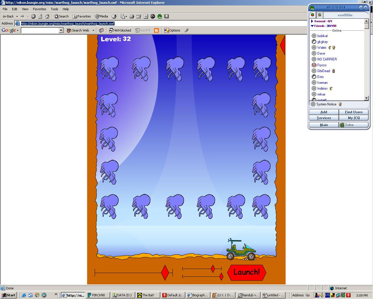Image resolution: width=373 pixels, height=299 pixels.
Task: Open the Edit menu
Action: coord(15,9)
